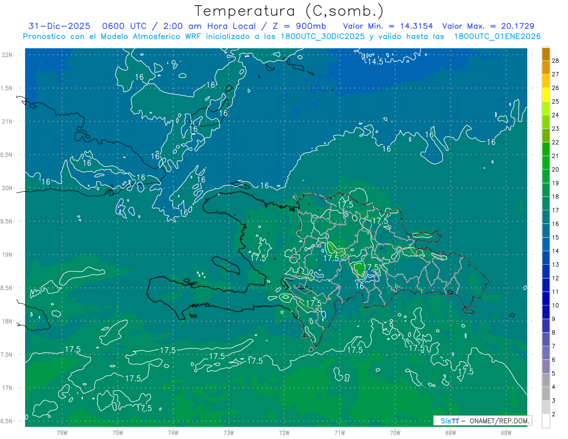Click the '21N' latitude axis label

[x=8, y=121]
